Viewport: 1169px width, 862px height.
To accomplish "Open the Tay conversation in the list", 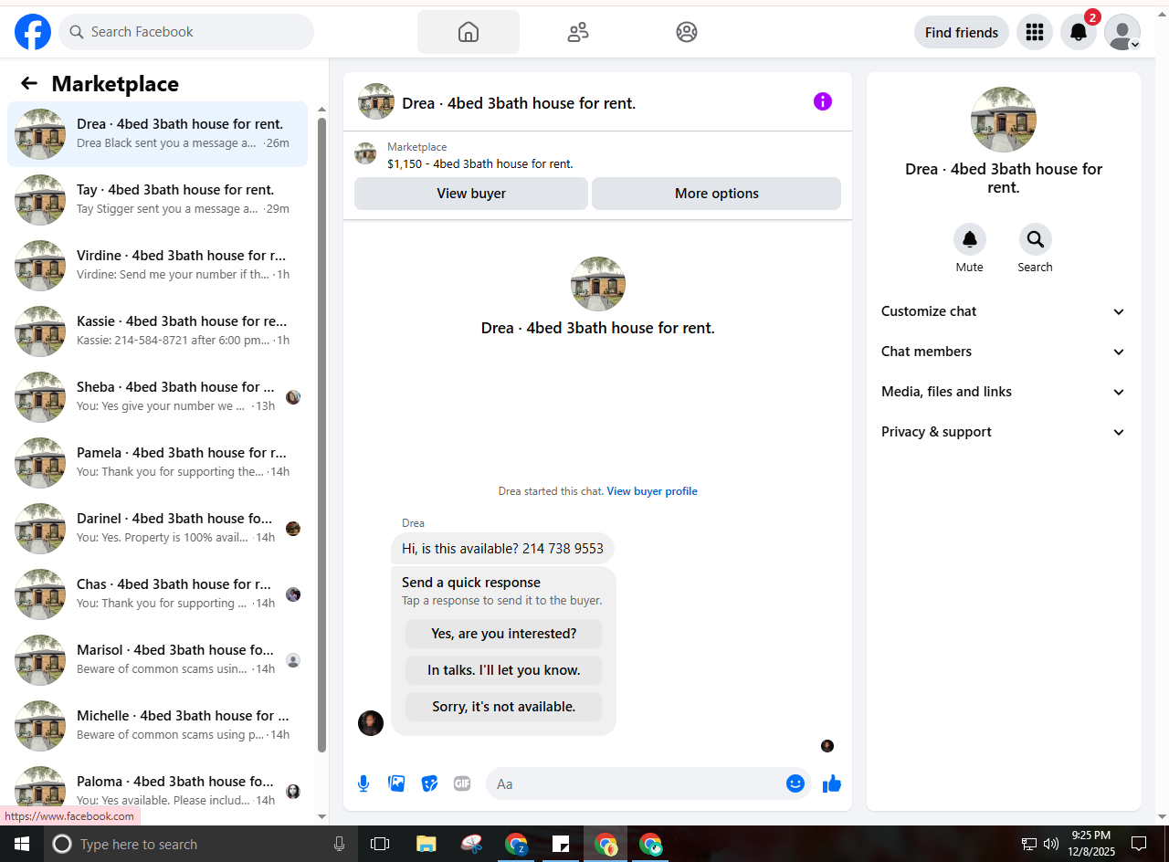I will click(157, 200).
